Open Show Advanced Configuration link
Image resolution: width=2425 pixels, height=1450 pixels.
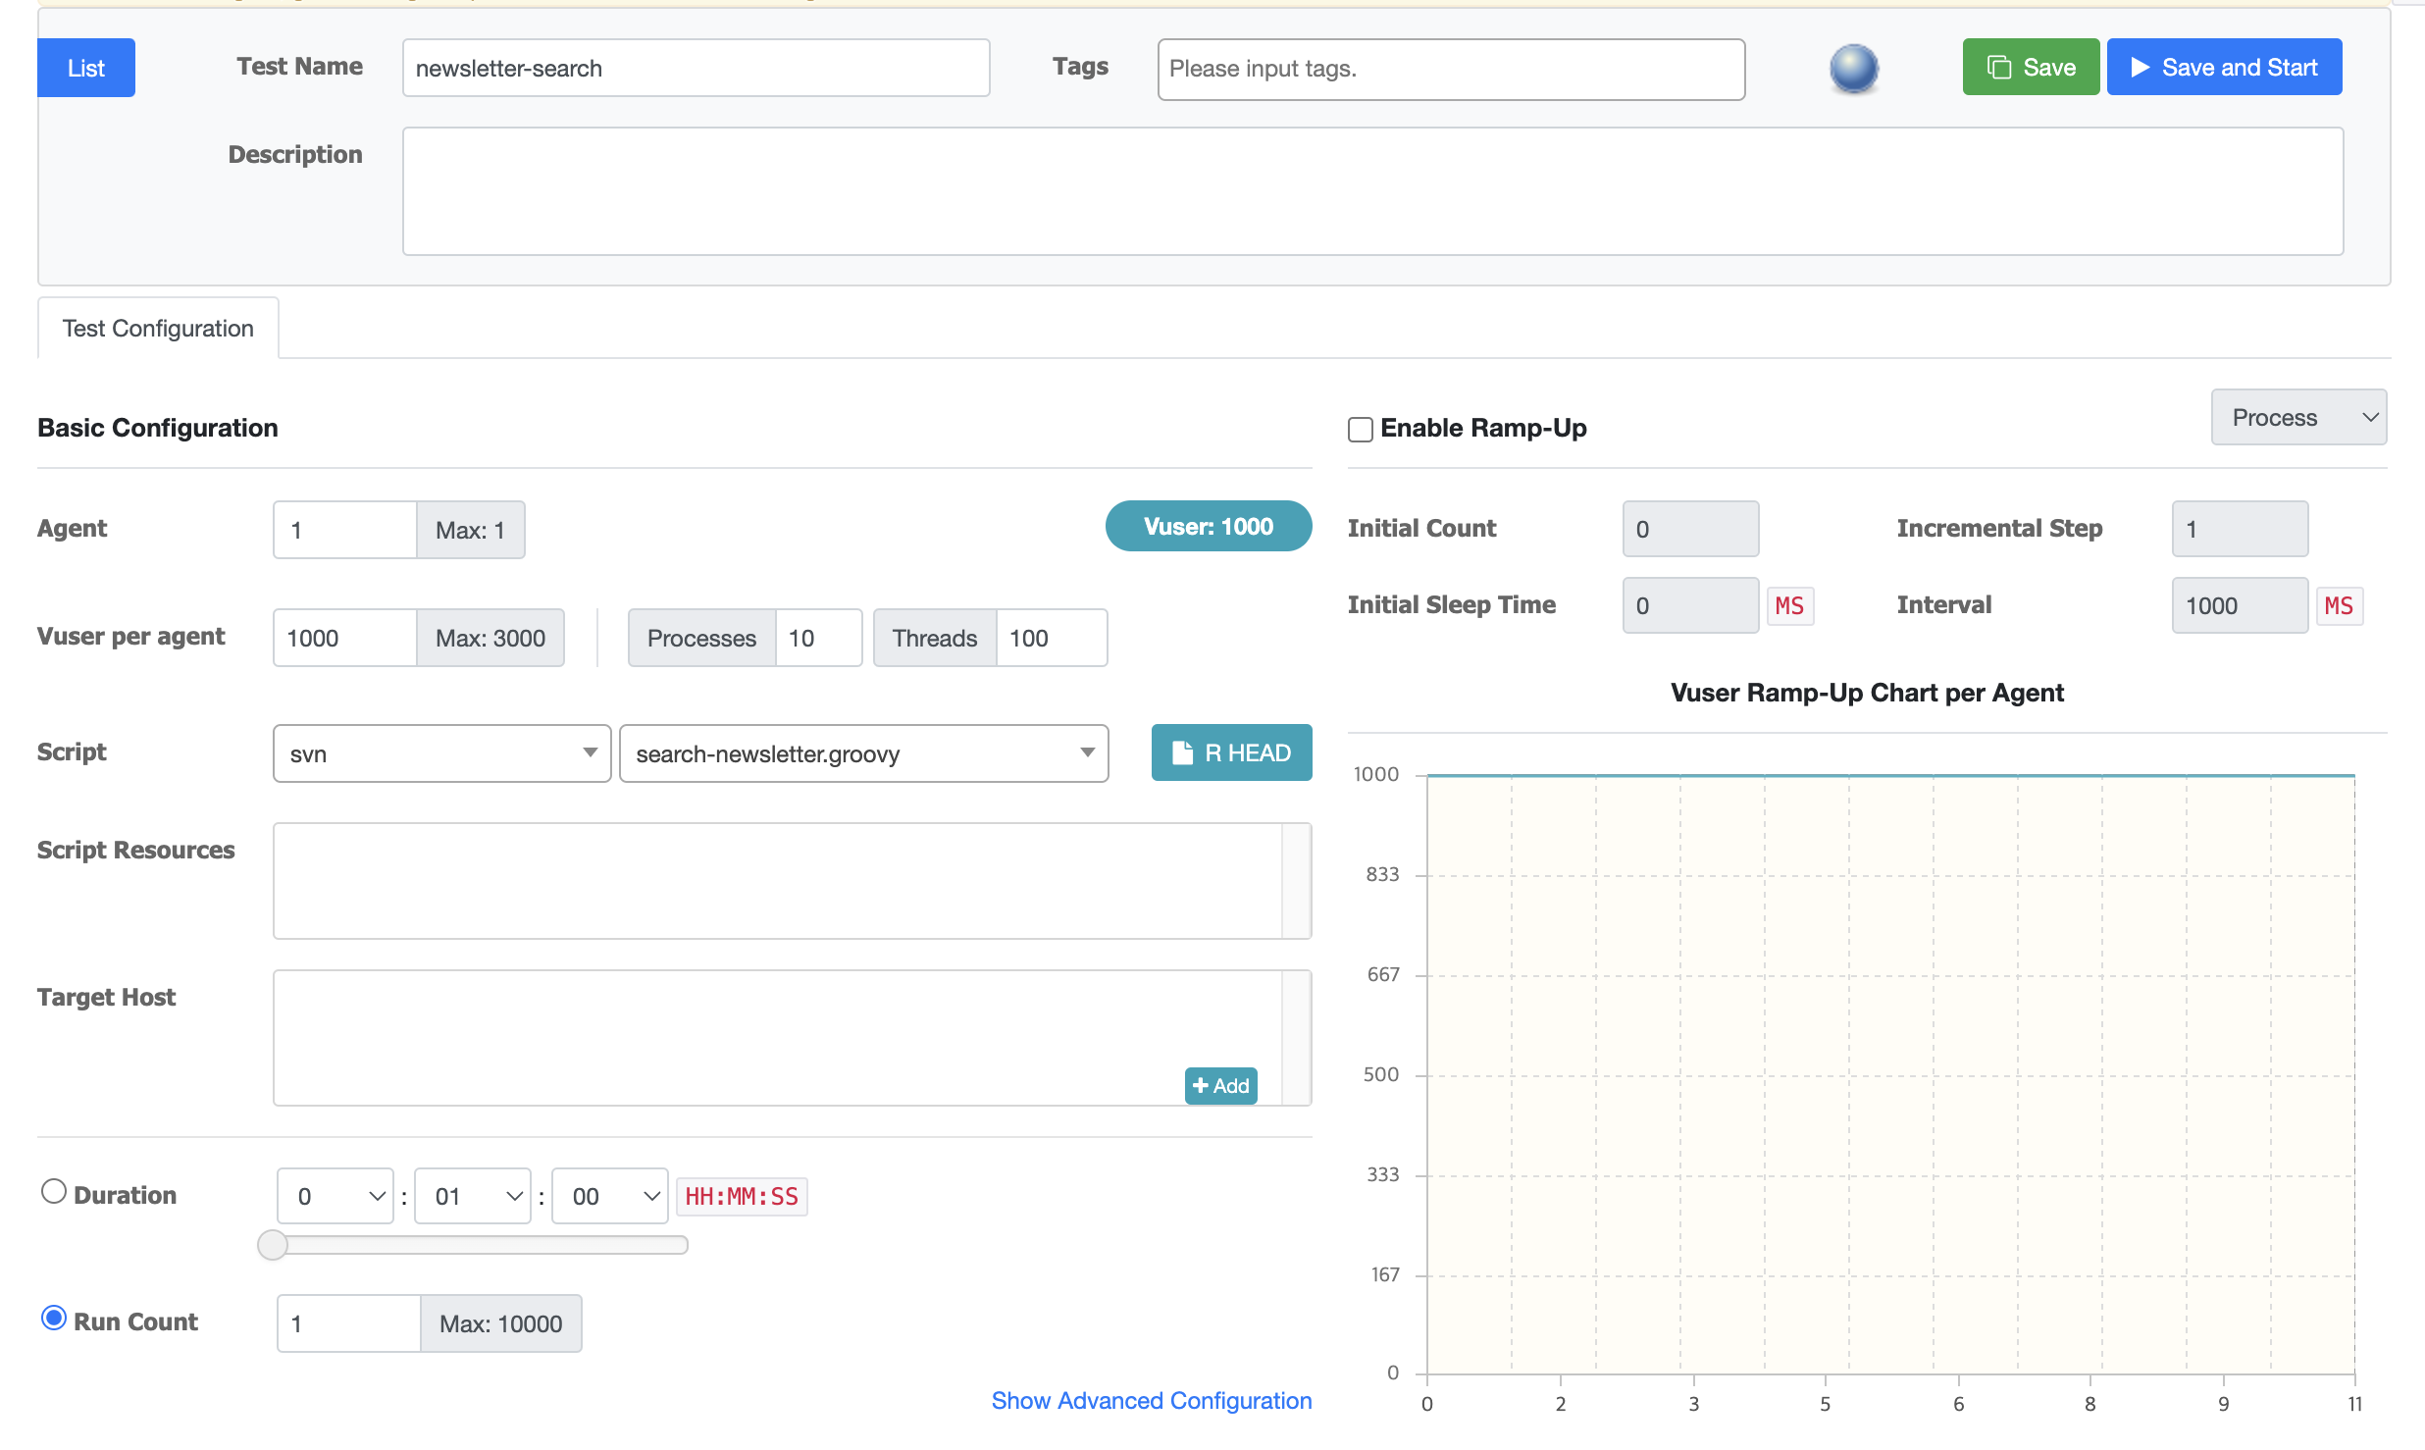[x=1151, y=1400]
